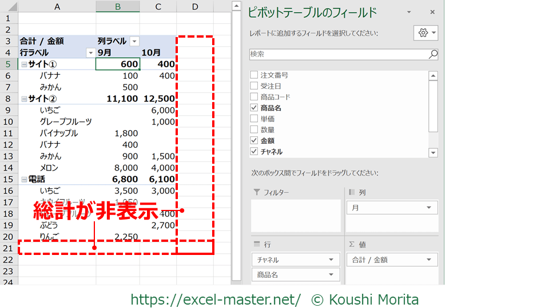The image size is (549, 308).
Task: Close the PivotTable Fields pane
Action: pyautogui.click(x=432, y=12)
